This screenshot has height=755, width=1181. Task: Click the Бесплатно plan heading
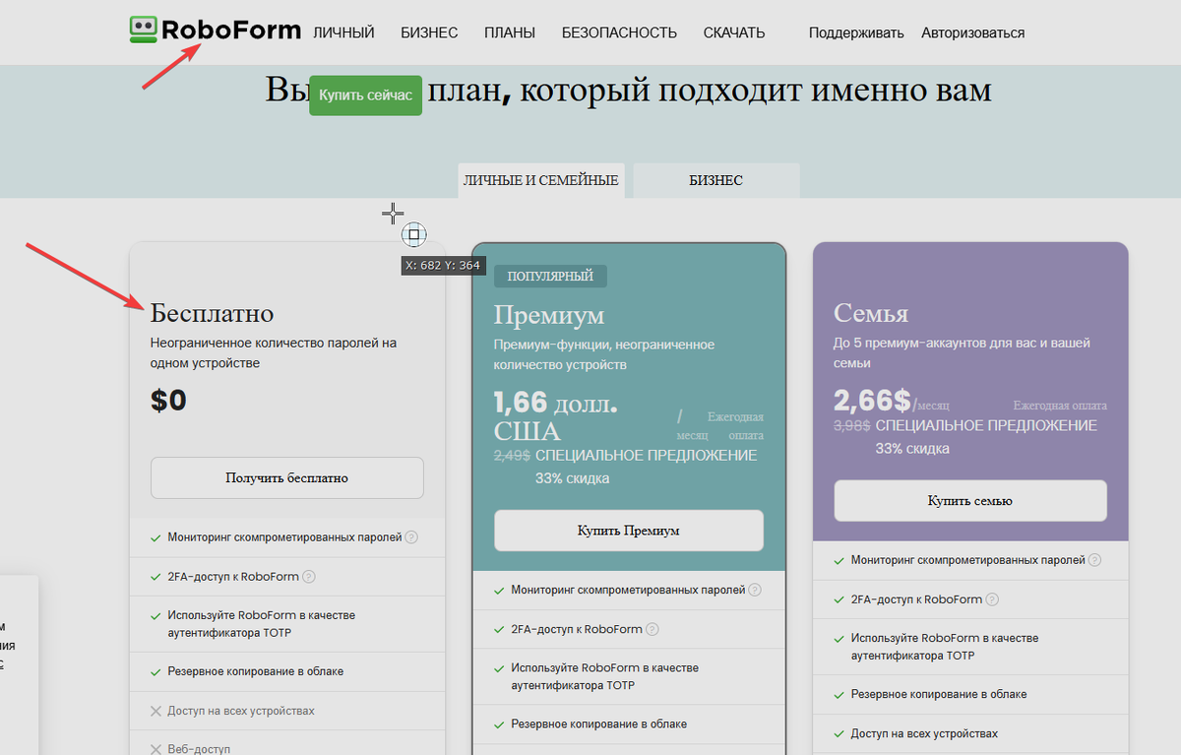pos(212,314)
